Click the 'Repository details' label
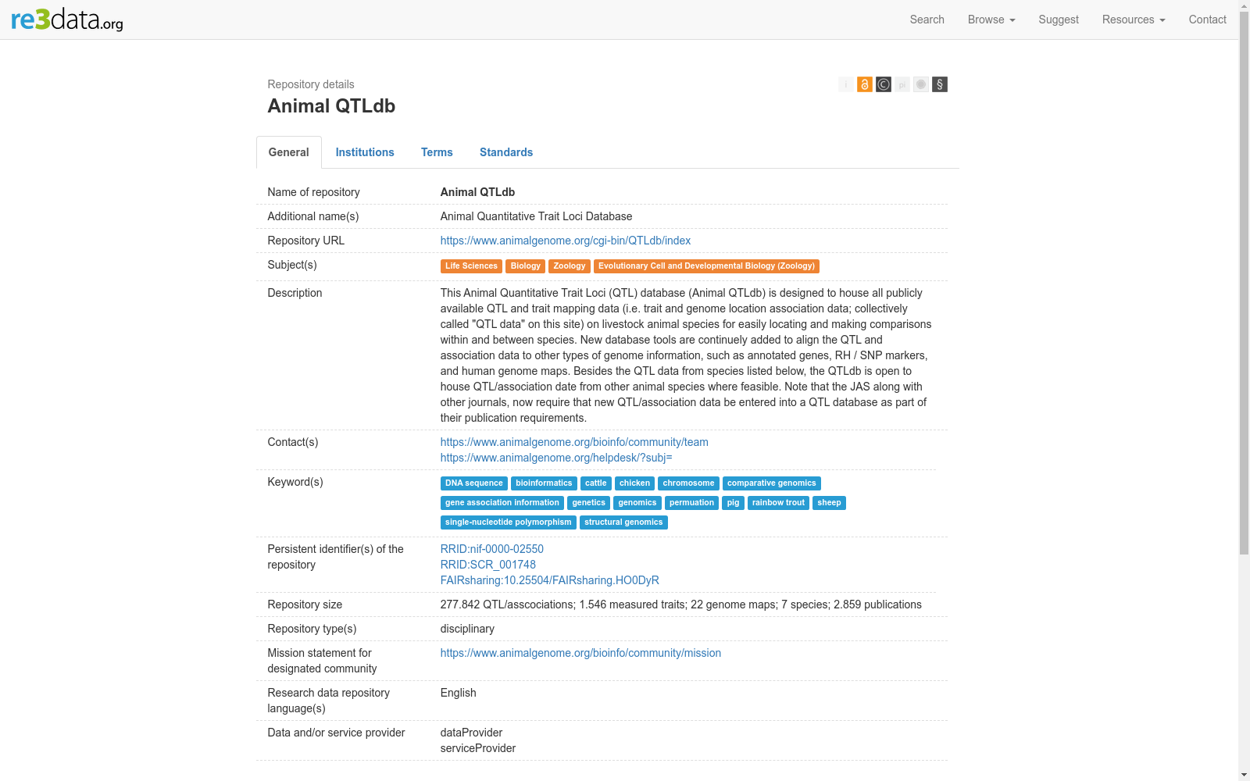Image resolution: width=1250 pixels, height=781 pixels. pos(311,84)
